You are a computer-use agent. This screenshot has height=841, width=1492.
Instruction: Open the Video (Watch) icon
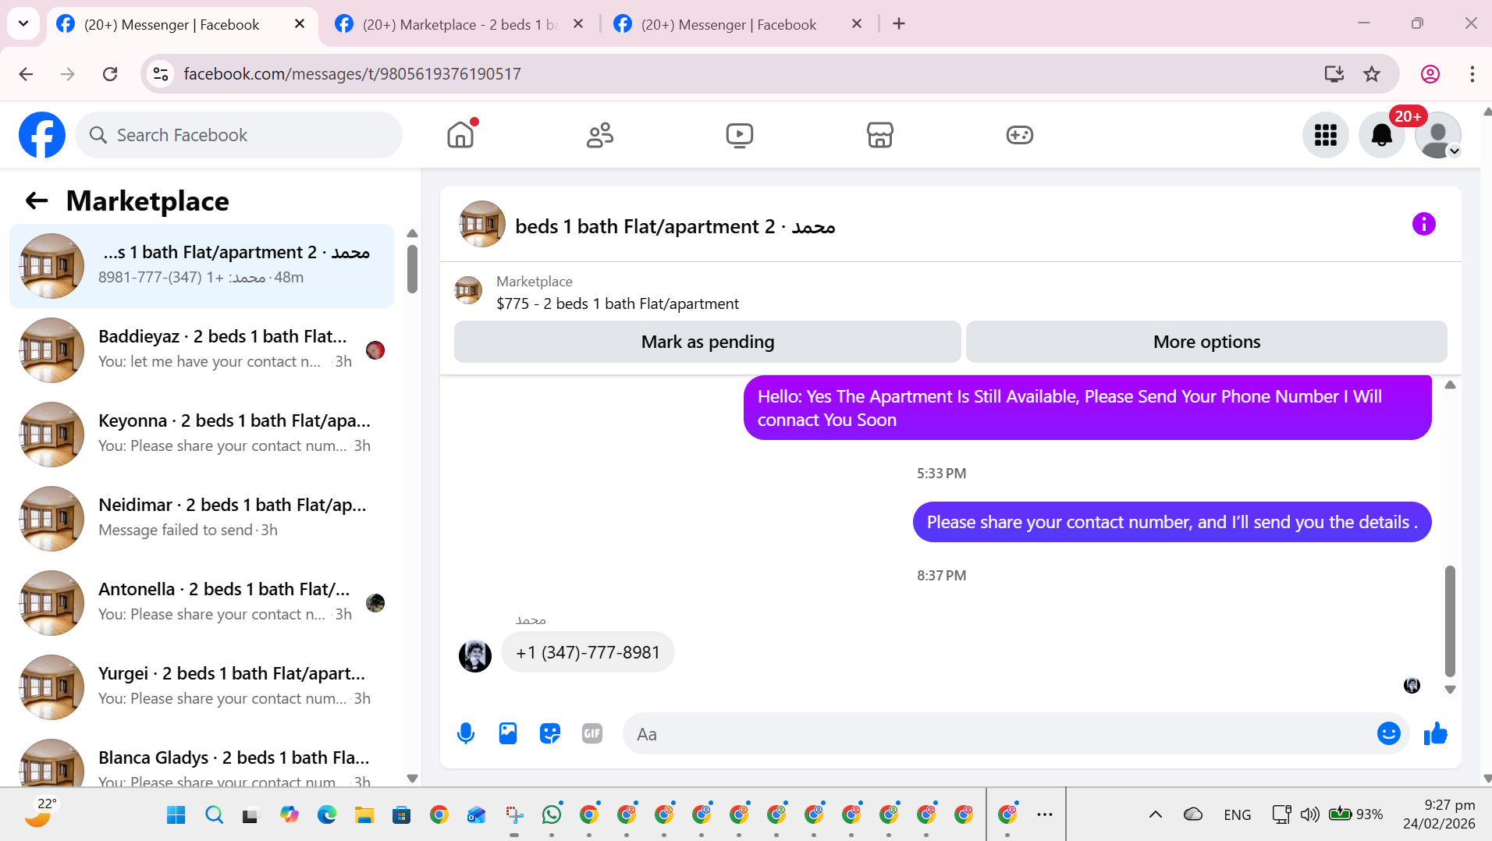(x=739, y=135)
